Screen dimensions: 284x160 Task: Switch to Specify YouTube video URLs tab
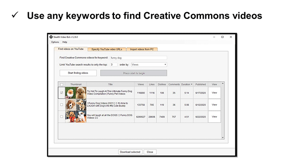(107, 49)
